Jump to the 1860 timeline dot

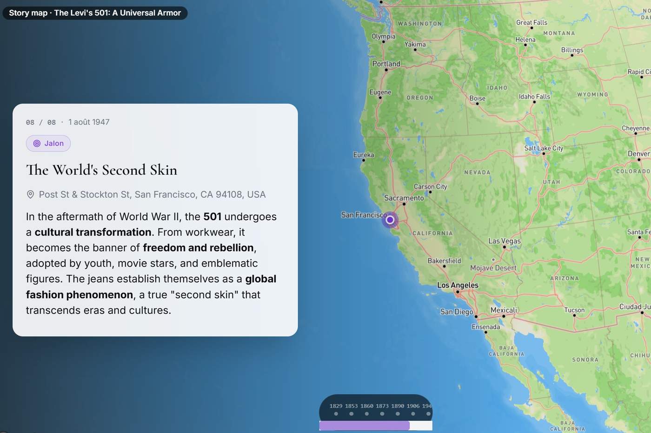click(x=366, y=413)
